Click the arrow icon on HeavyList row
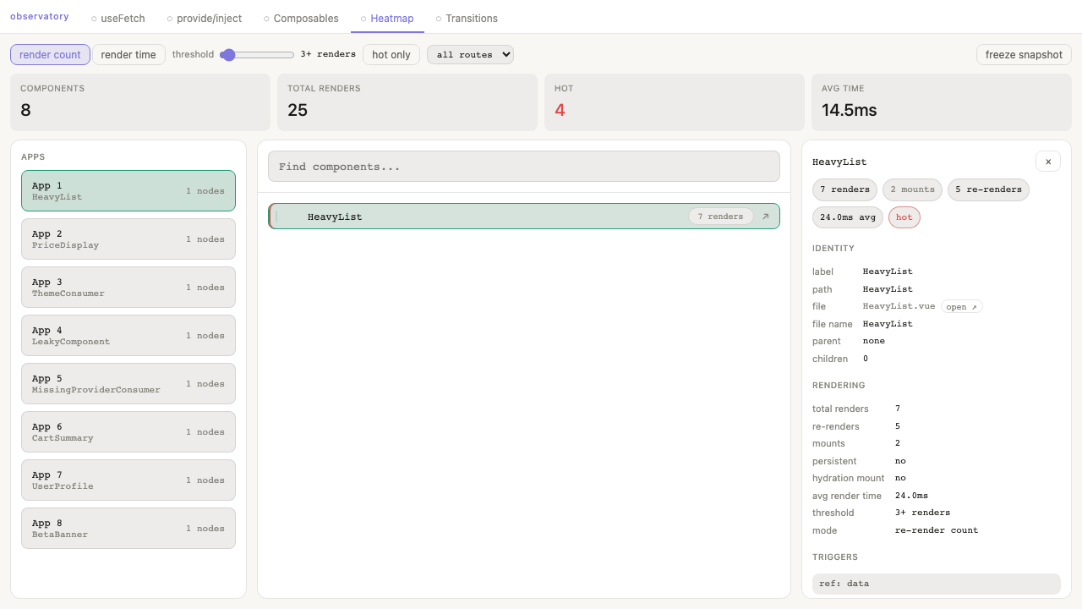This screenshot has height=609, width=1082. (x=765, y=217)
